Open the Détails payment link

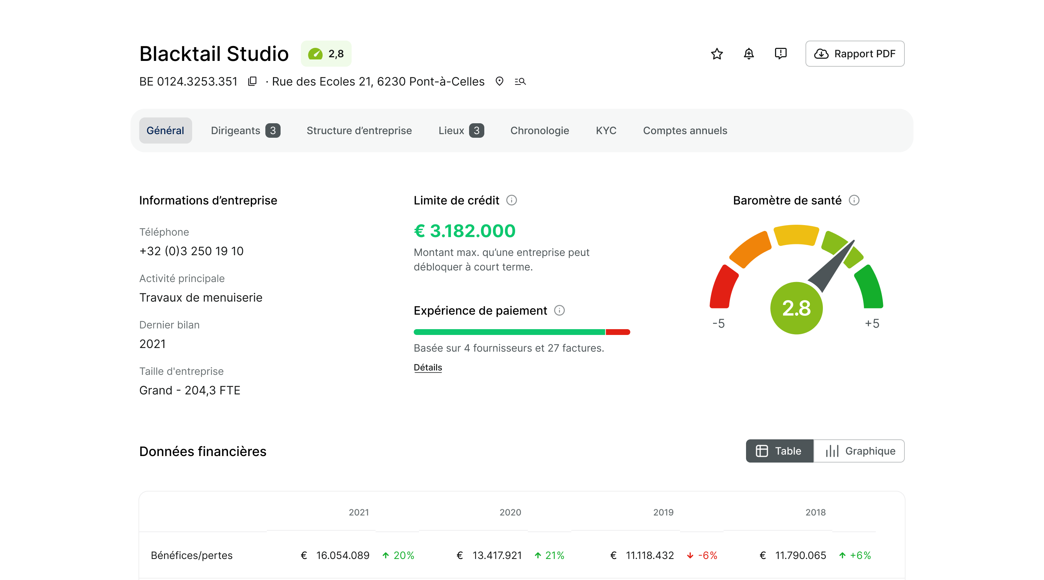pyautogui.click(x=428, y=367)
